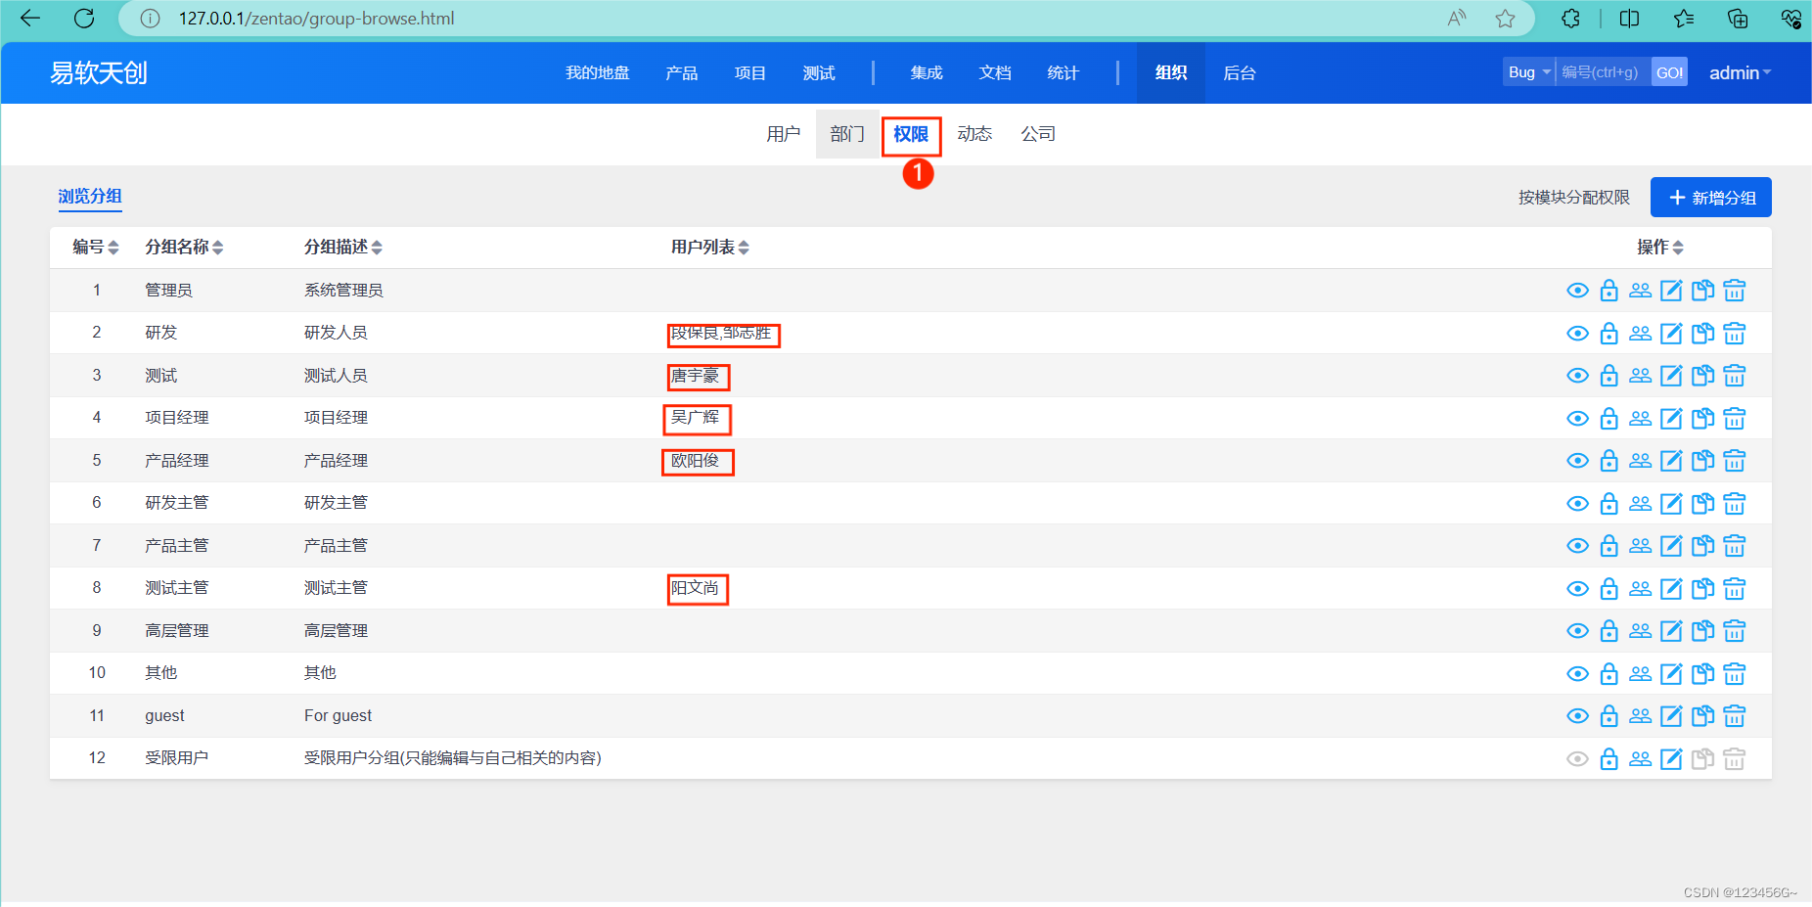Edit the guest group

(x=1671, y=716)
